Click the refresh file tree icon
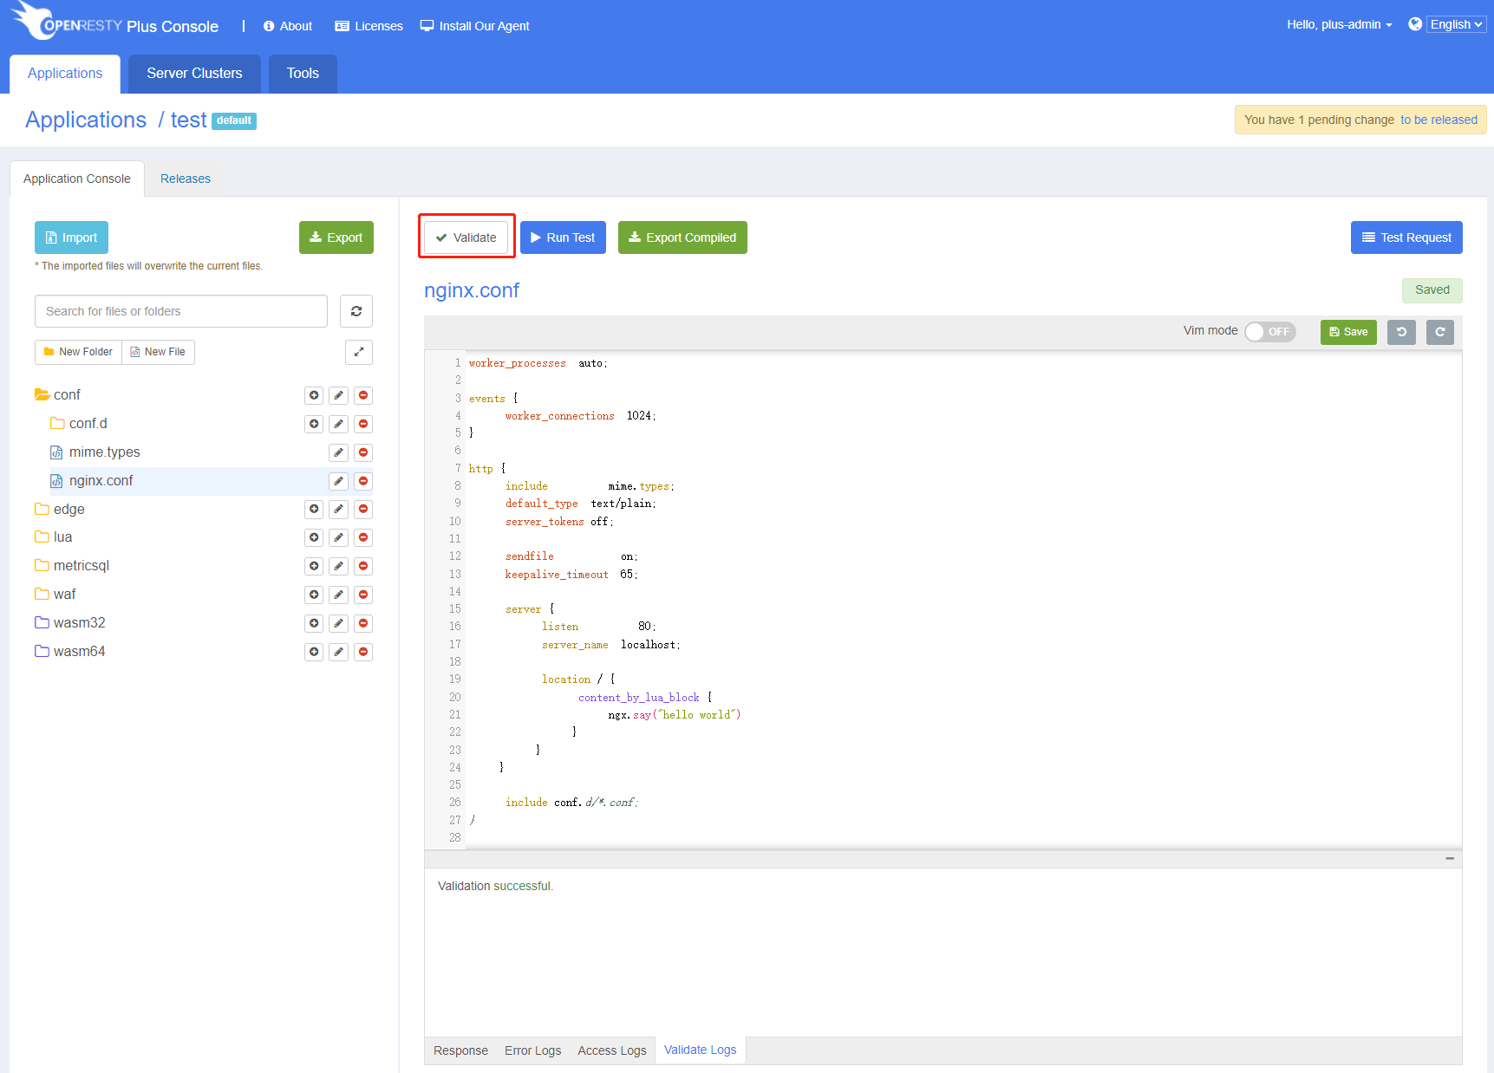The height and width of the screenshot is (1073, 1494). pos(356,311)
